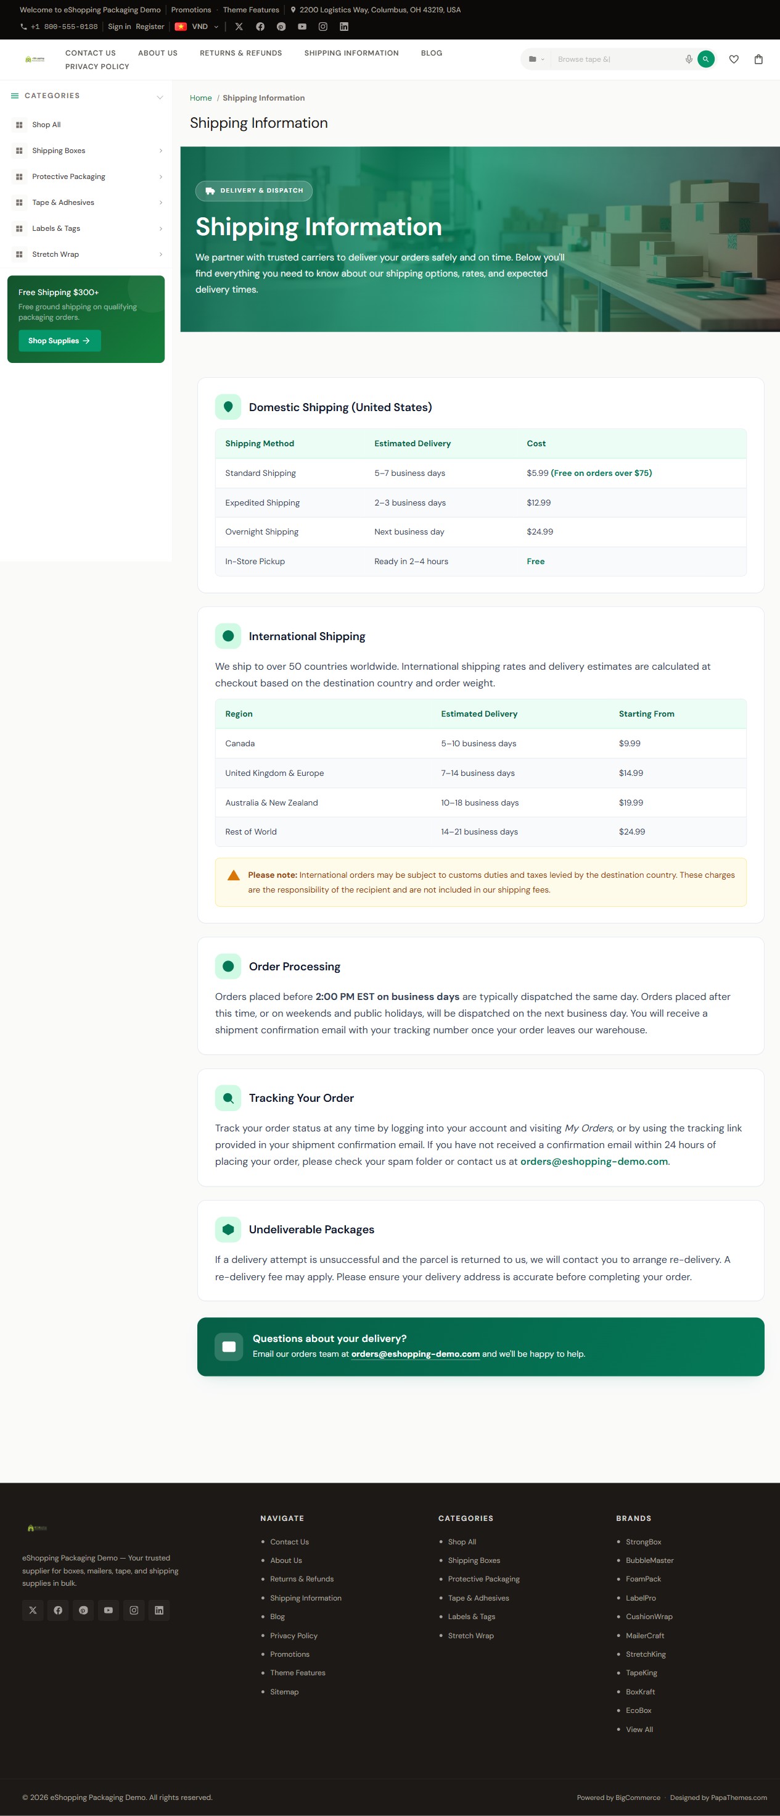Open the Facebook icon in top bar

click(x=260, y=27)
